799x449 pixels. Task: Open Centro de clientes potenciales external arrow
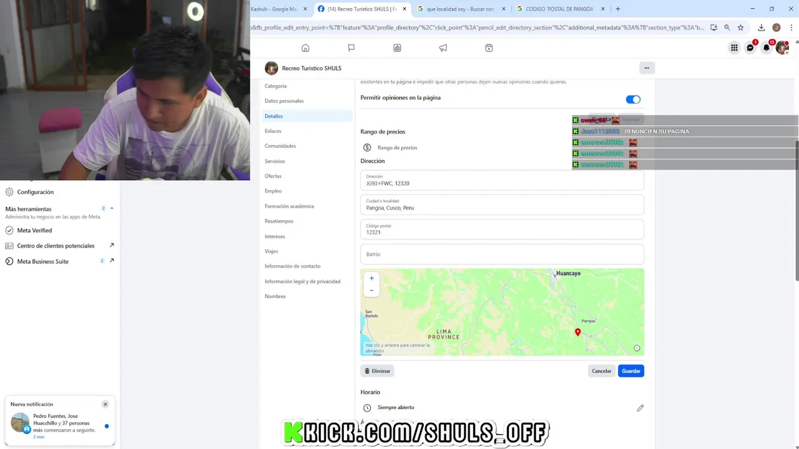pos(112,245)
